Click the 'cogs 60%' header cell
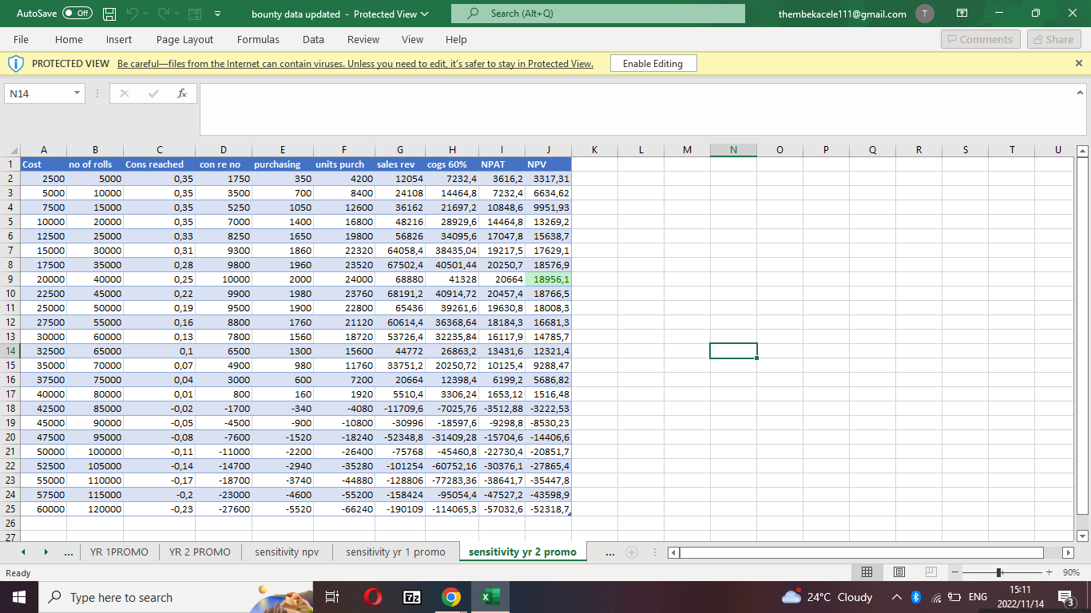 click(x=452, y=164)
